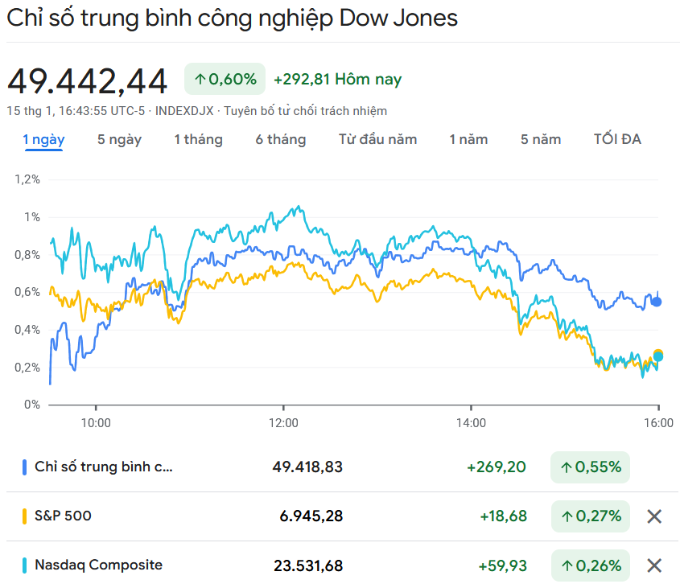This screenshot has width=680, height=588.
Task: Click the S&P 500 0,27% change badge
Action: click(x=590, y=516)
